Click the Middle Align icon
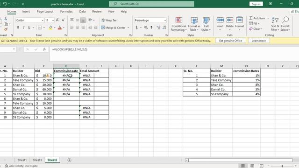 tap(78, 20)
